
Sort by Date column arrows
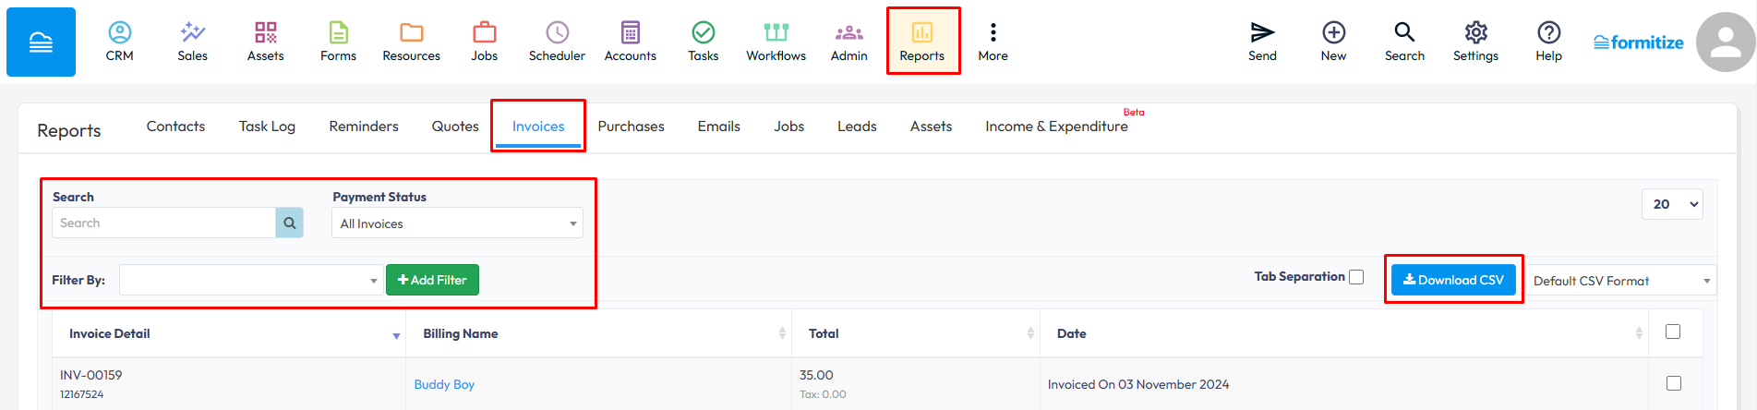(1639, 333)
